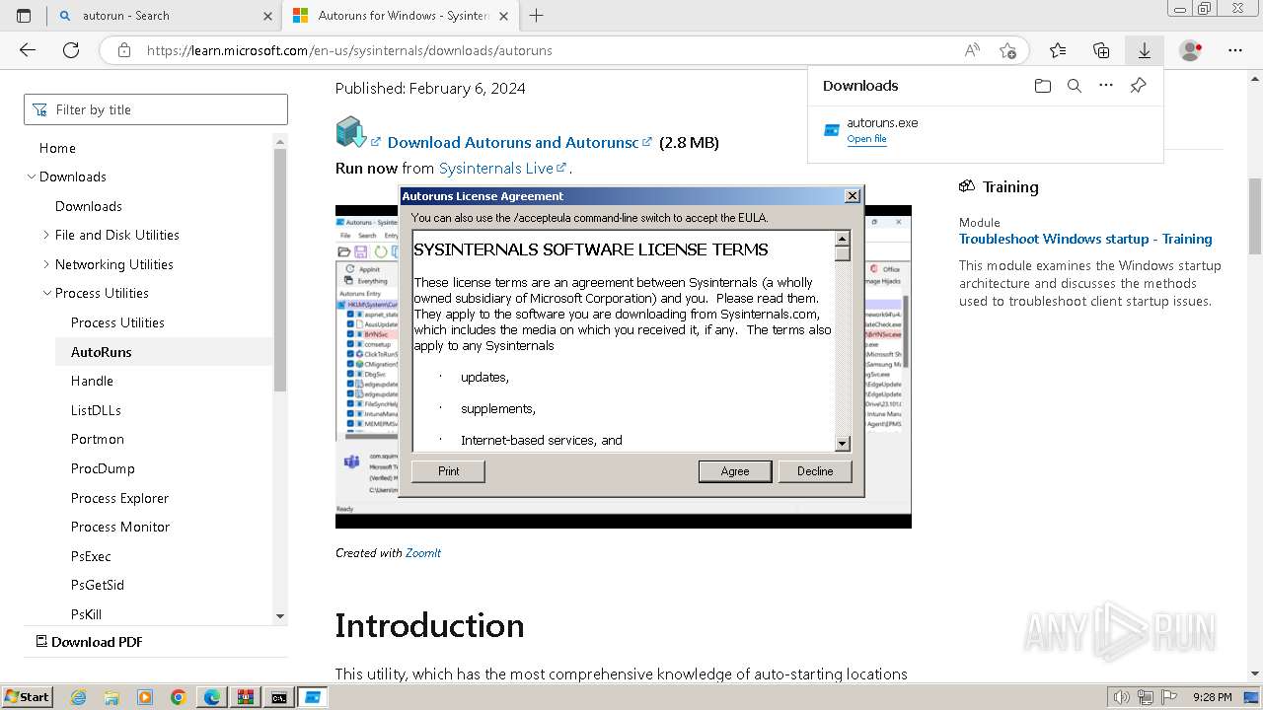Go back to the previous page
The width and height of the screenshot is (1263, 710).
tap(28, 50)
